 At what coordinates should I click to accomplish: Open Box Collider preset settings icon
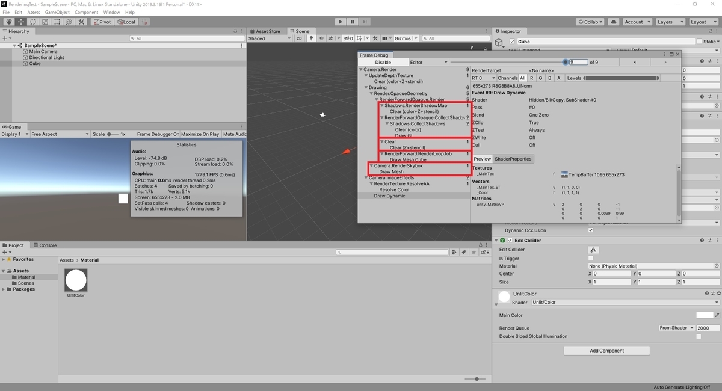coord(710,241)
